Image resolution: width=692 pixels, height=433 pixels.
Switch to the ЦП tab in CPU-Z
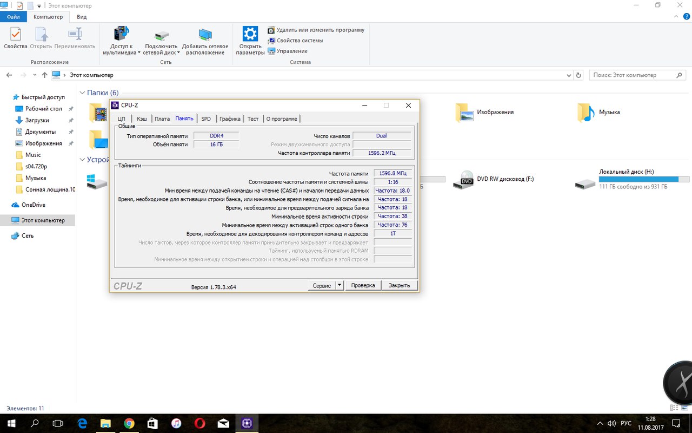(122, 119)
